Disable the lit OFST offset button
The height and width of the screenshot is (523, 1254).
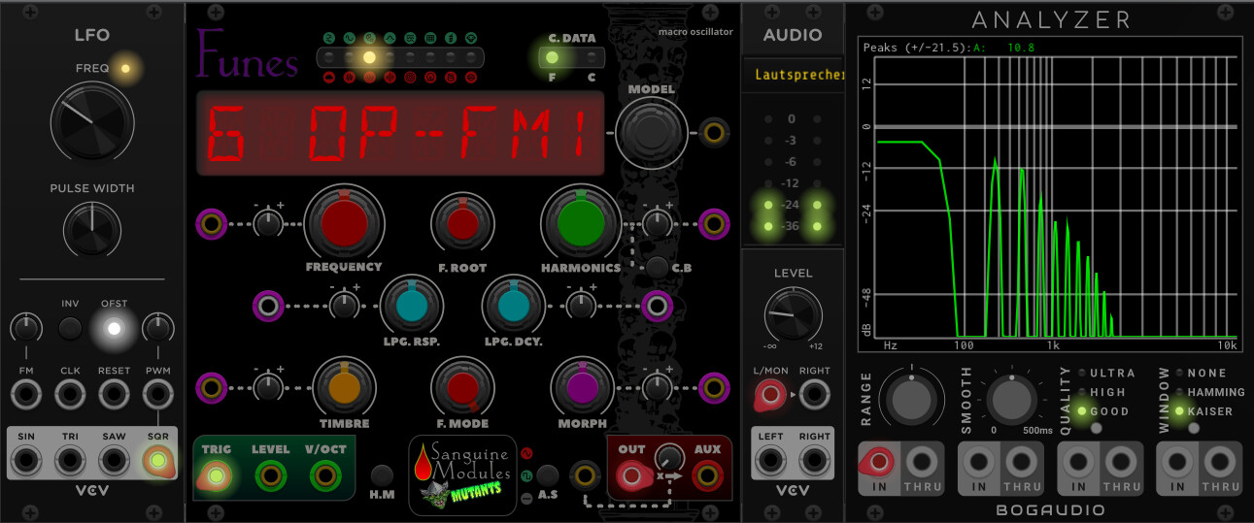[114, 328]
